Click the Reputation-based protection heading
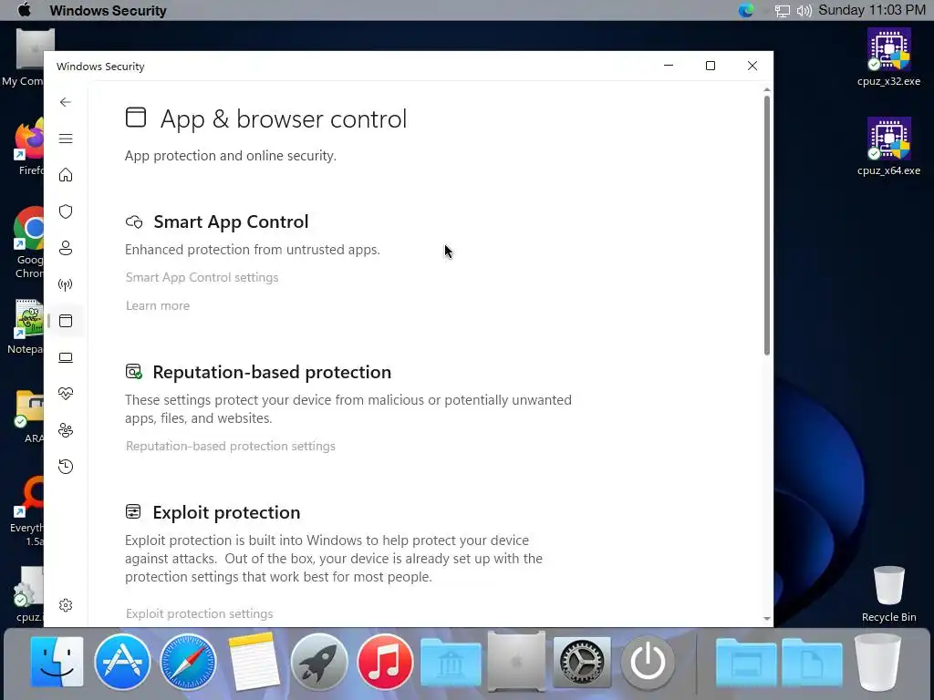The width and height of the screenshot is (934, 700). point(272,372)
